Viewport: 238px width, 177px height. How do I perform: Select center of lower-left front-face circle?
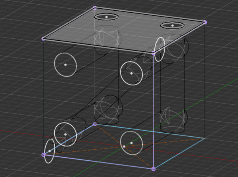pyautogui.click(x=65, y=134)
